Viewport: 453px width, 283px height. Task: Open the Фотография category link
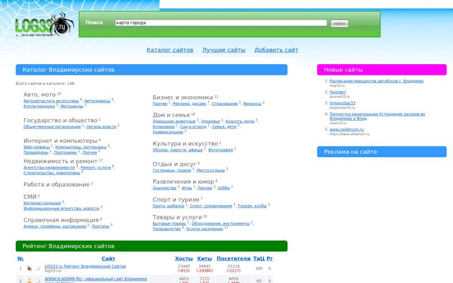coord(220,150)
